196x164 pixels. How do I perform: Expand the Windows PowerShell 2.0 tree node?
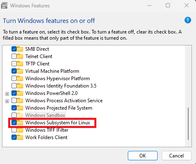point(7,94)
